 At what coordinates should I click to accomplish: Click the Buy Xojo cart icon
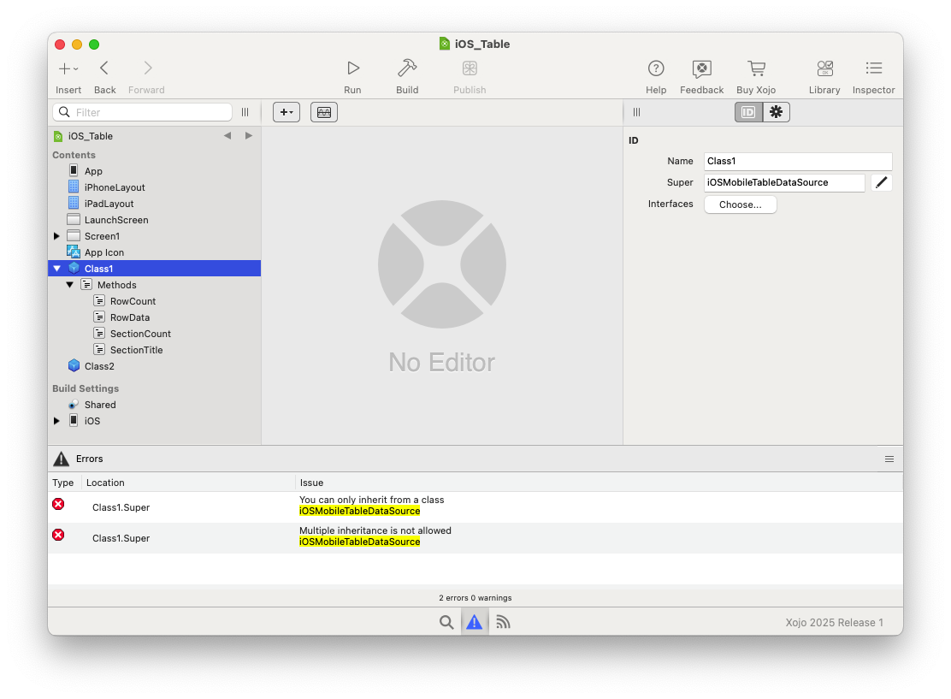(756, 68)
